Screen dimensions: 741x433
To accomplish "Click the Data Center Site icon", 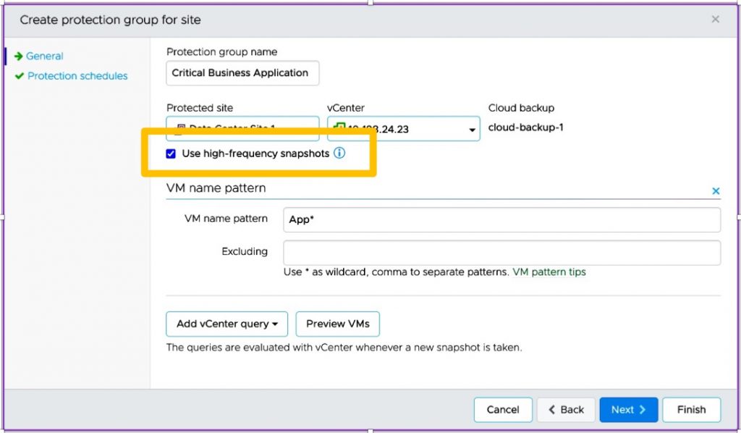I will click(179, 129).
